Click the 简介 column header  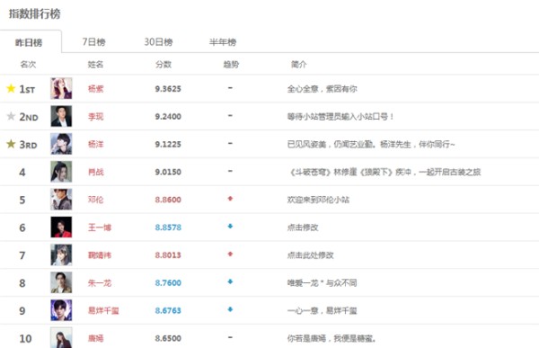point(299,65)
